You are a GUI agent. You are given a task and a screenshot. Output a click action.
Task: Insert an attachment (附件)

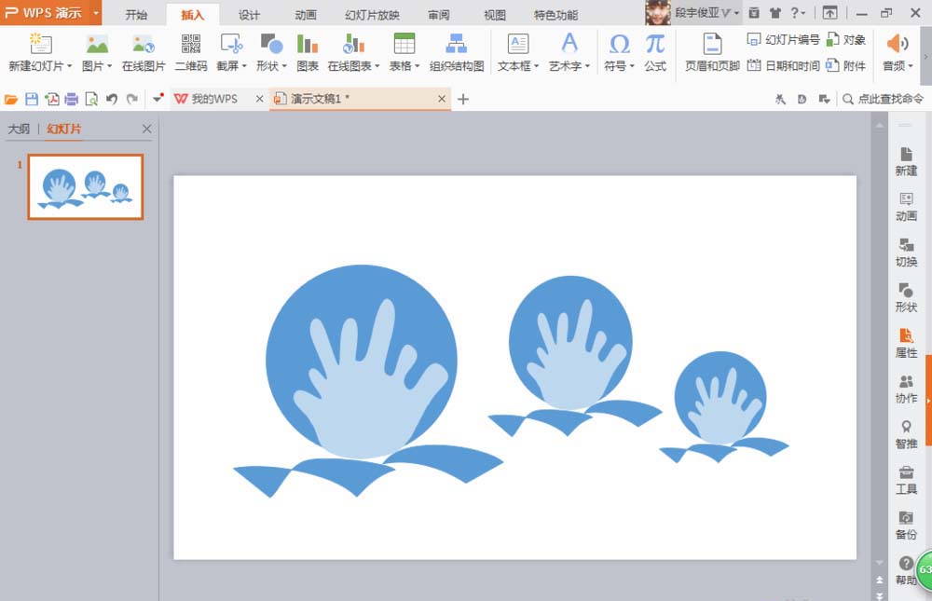[846, 65]
